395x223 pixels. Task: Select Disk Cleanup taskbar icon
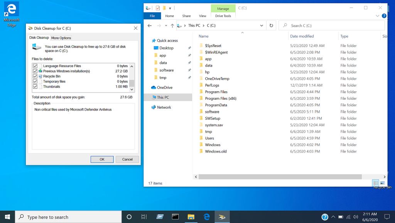tap(222, 217)
